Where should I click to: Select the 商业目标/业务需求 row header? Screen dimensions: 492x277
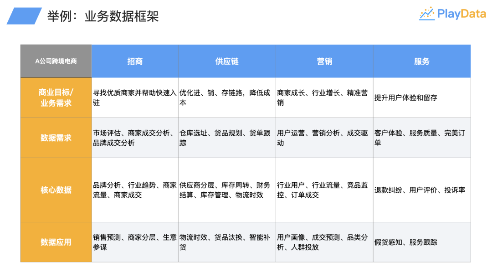tap(56, 97)
